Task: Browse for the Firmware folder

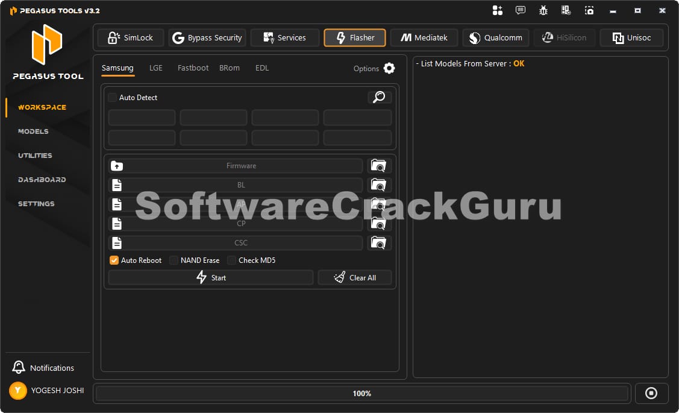Action: 380,166
